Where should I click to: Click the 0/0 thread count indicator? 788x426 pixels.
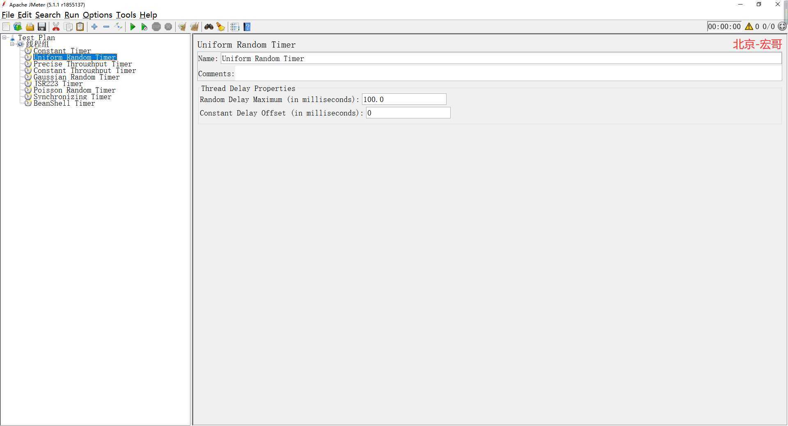coord(768,27)
